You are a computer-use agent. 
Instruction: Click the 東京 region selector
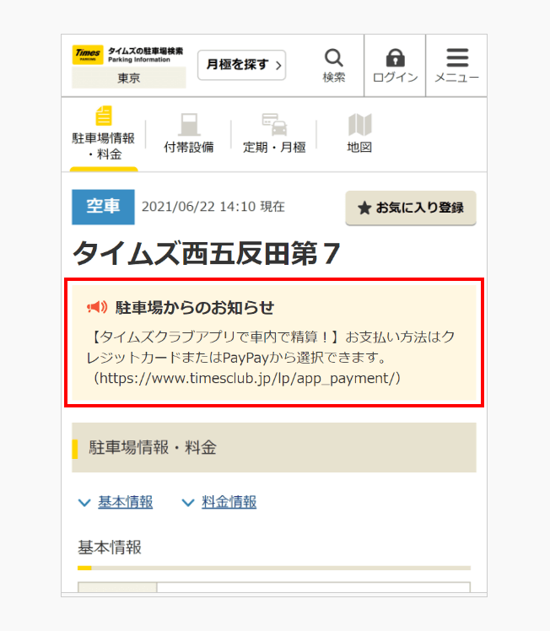point(129,78)
